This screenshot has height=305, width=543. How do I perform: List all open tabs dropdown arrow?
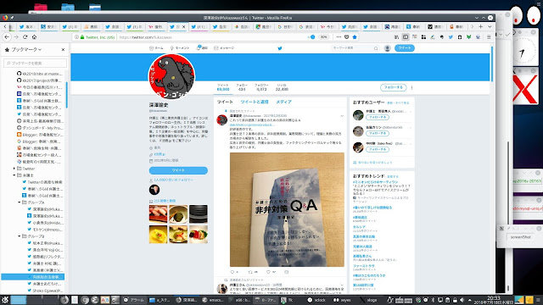point(490,26)
